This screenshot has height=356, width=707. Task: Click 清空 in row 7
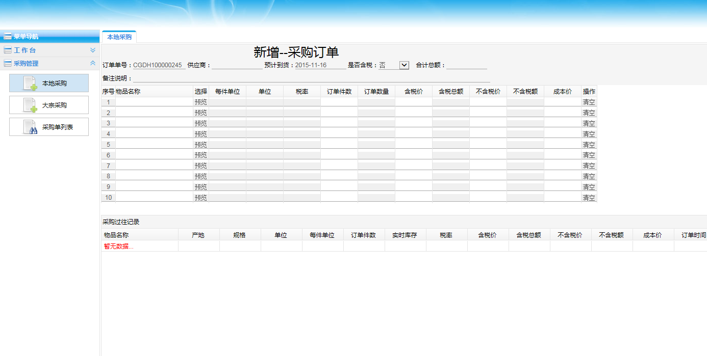pos(589,166)
